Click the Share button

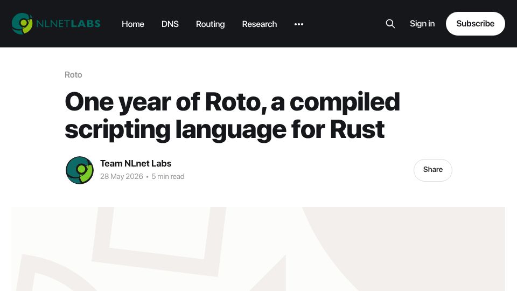pos(432,170)
